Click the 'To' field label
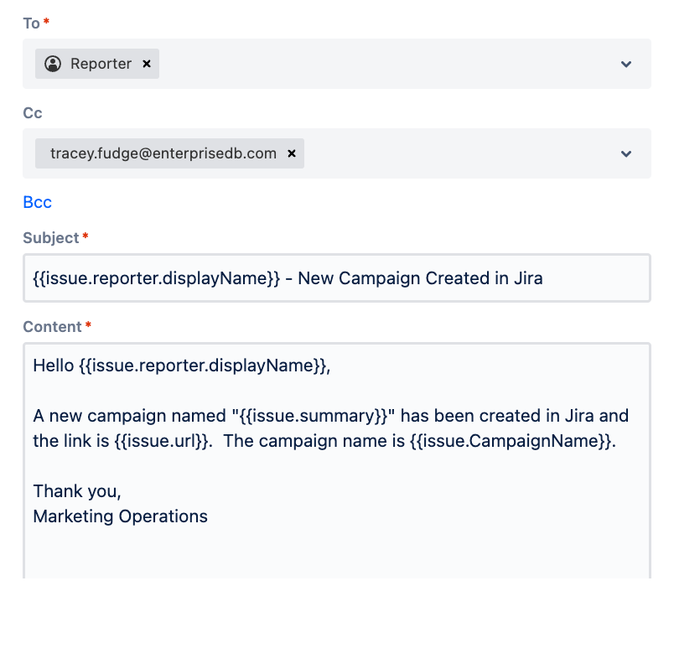This screenshot has height=669, width=674. 31,23
